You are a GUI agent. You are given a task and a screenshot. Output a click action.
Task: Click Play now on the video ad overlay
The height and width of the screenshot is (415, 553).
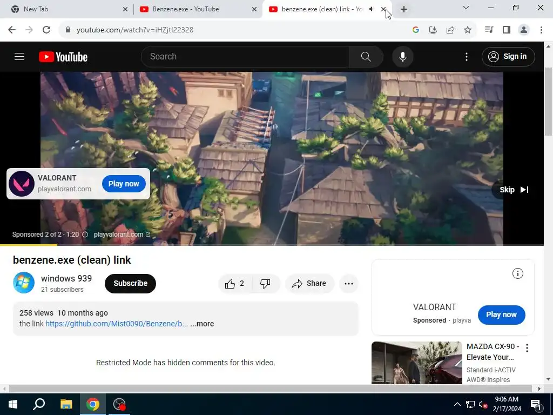tap(124, 184)
